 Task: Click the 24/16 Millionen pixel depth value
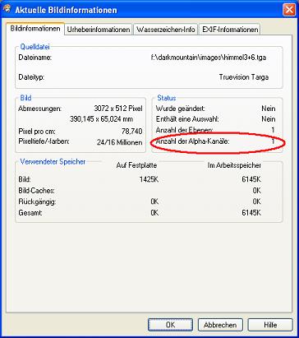[119, 142]
